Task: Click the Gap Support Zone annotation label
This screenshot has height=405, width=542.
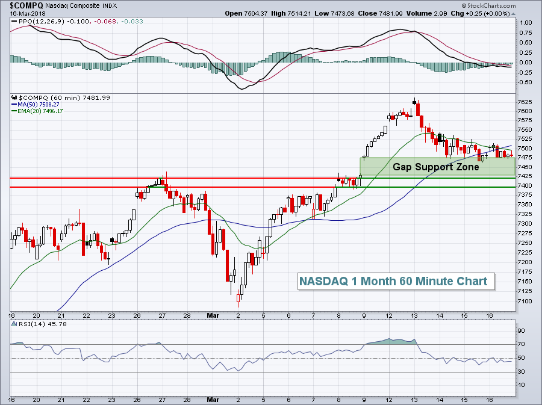Action: pyautogui.click(x=436, y=167)
